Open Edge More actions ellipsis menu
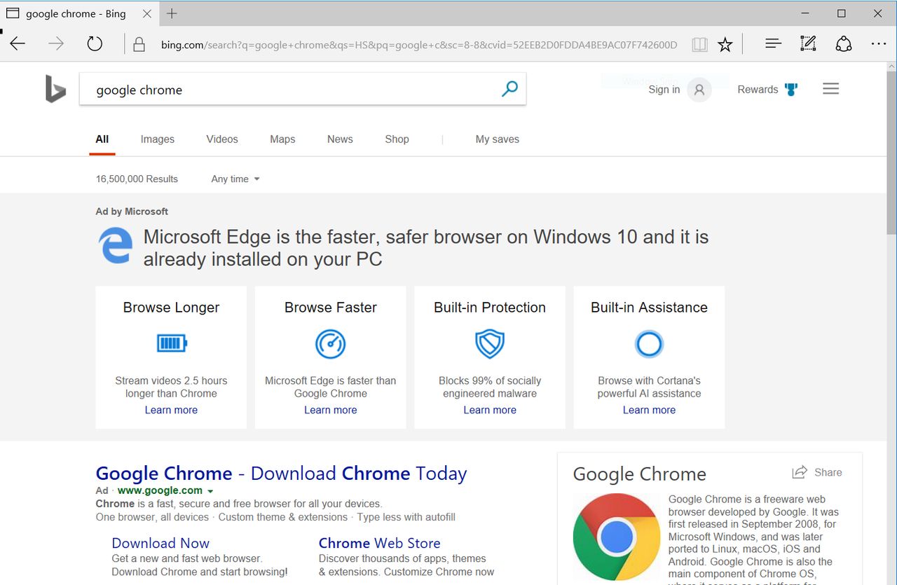 point(879,44)
